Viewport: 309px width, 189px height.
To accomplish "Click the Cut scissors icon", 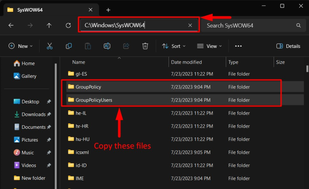I will [x=50, y=46].
